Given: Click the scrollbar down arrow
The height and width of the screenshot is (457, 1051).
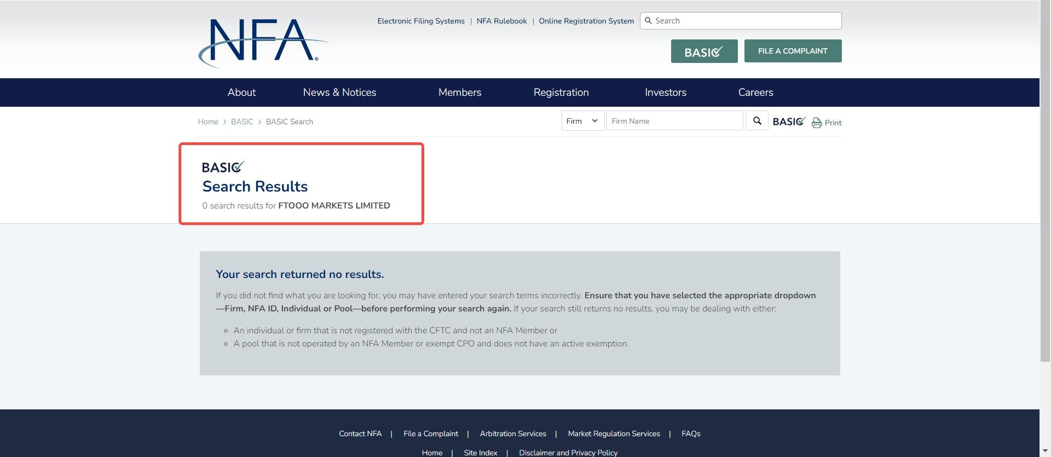Looking at the screenshot, I should 1045,452.
